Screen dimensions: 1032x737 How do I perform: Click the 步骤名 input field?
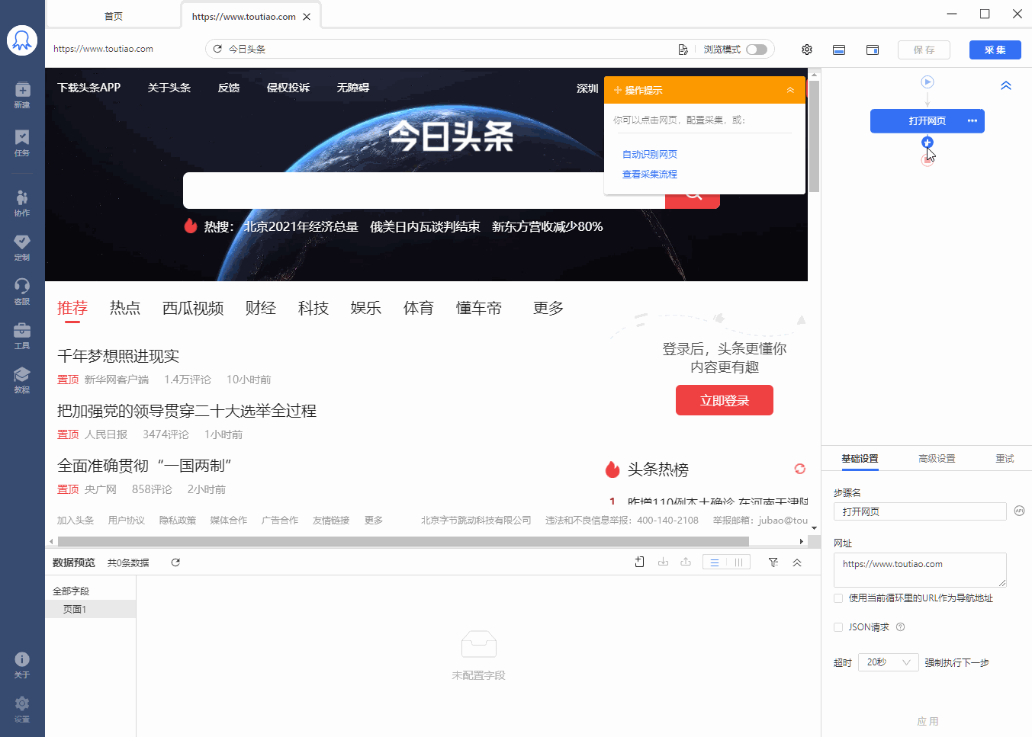(920, 511)
